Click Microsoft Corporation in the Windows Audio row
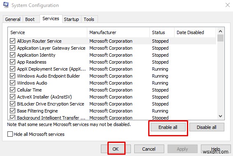The width and height of the screenshot is (233, 156). coord(111,83)
